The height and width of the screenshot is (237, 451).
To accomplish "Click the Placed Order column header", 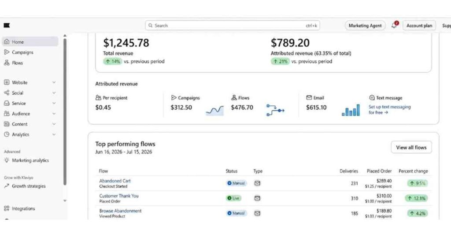I will coord(379,171).
